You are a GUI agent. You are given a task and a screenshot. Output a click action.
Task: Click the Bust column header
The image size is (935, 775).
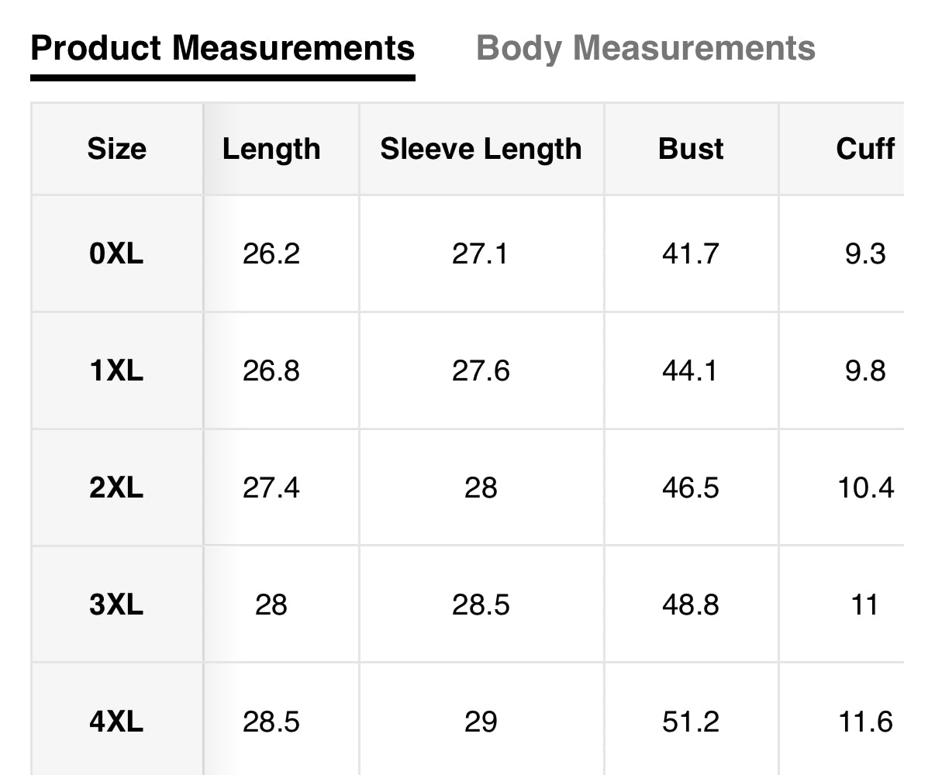691,149
